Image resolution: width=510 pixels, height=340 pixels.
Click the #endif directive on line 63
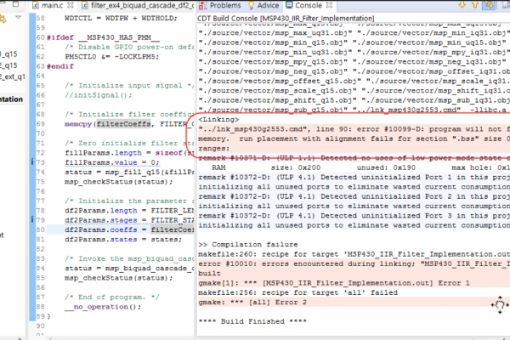60,66
